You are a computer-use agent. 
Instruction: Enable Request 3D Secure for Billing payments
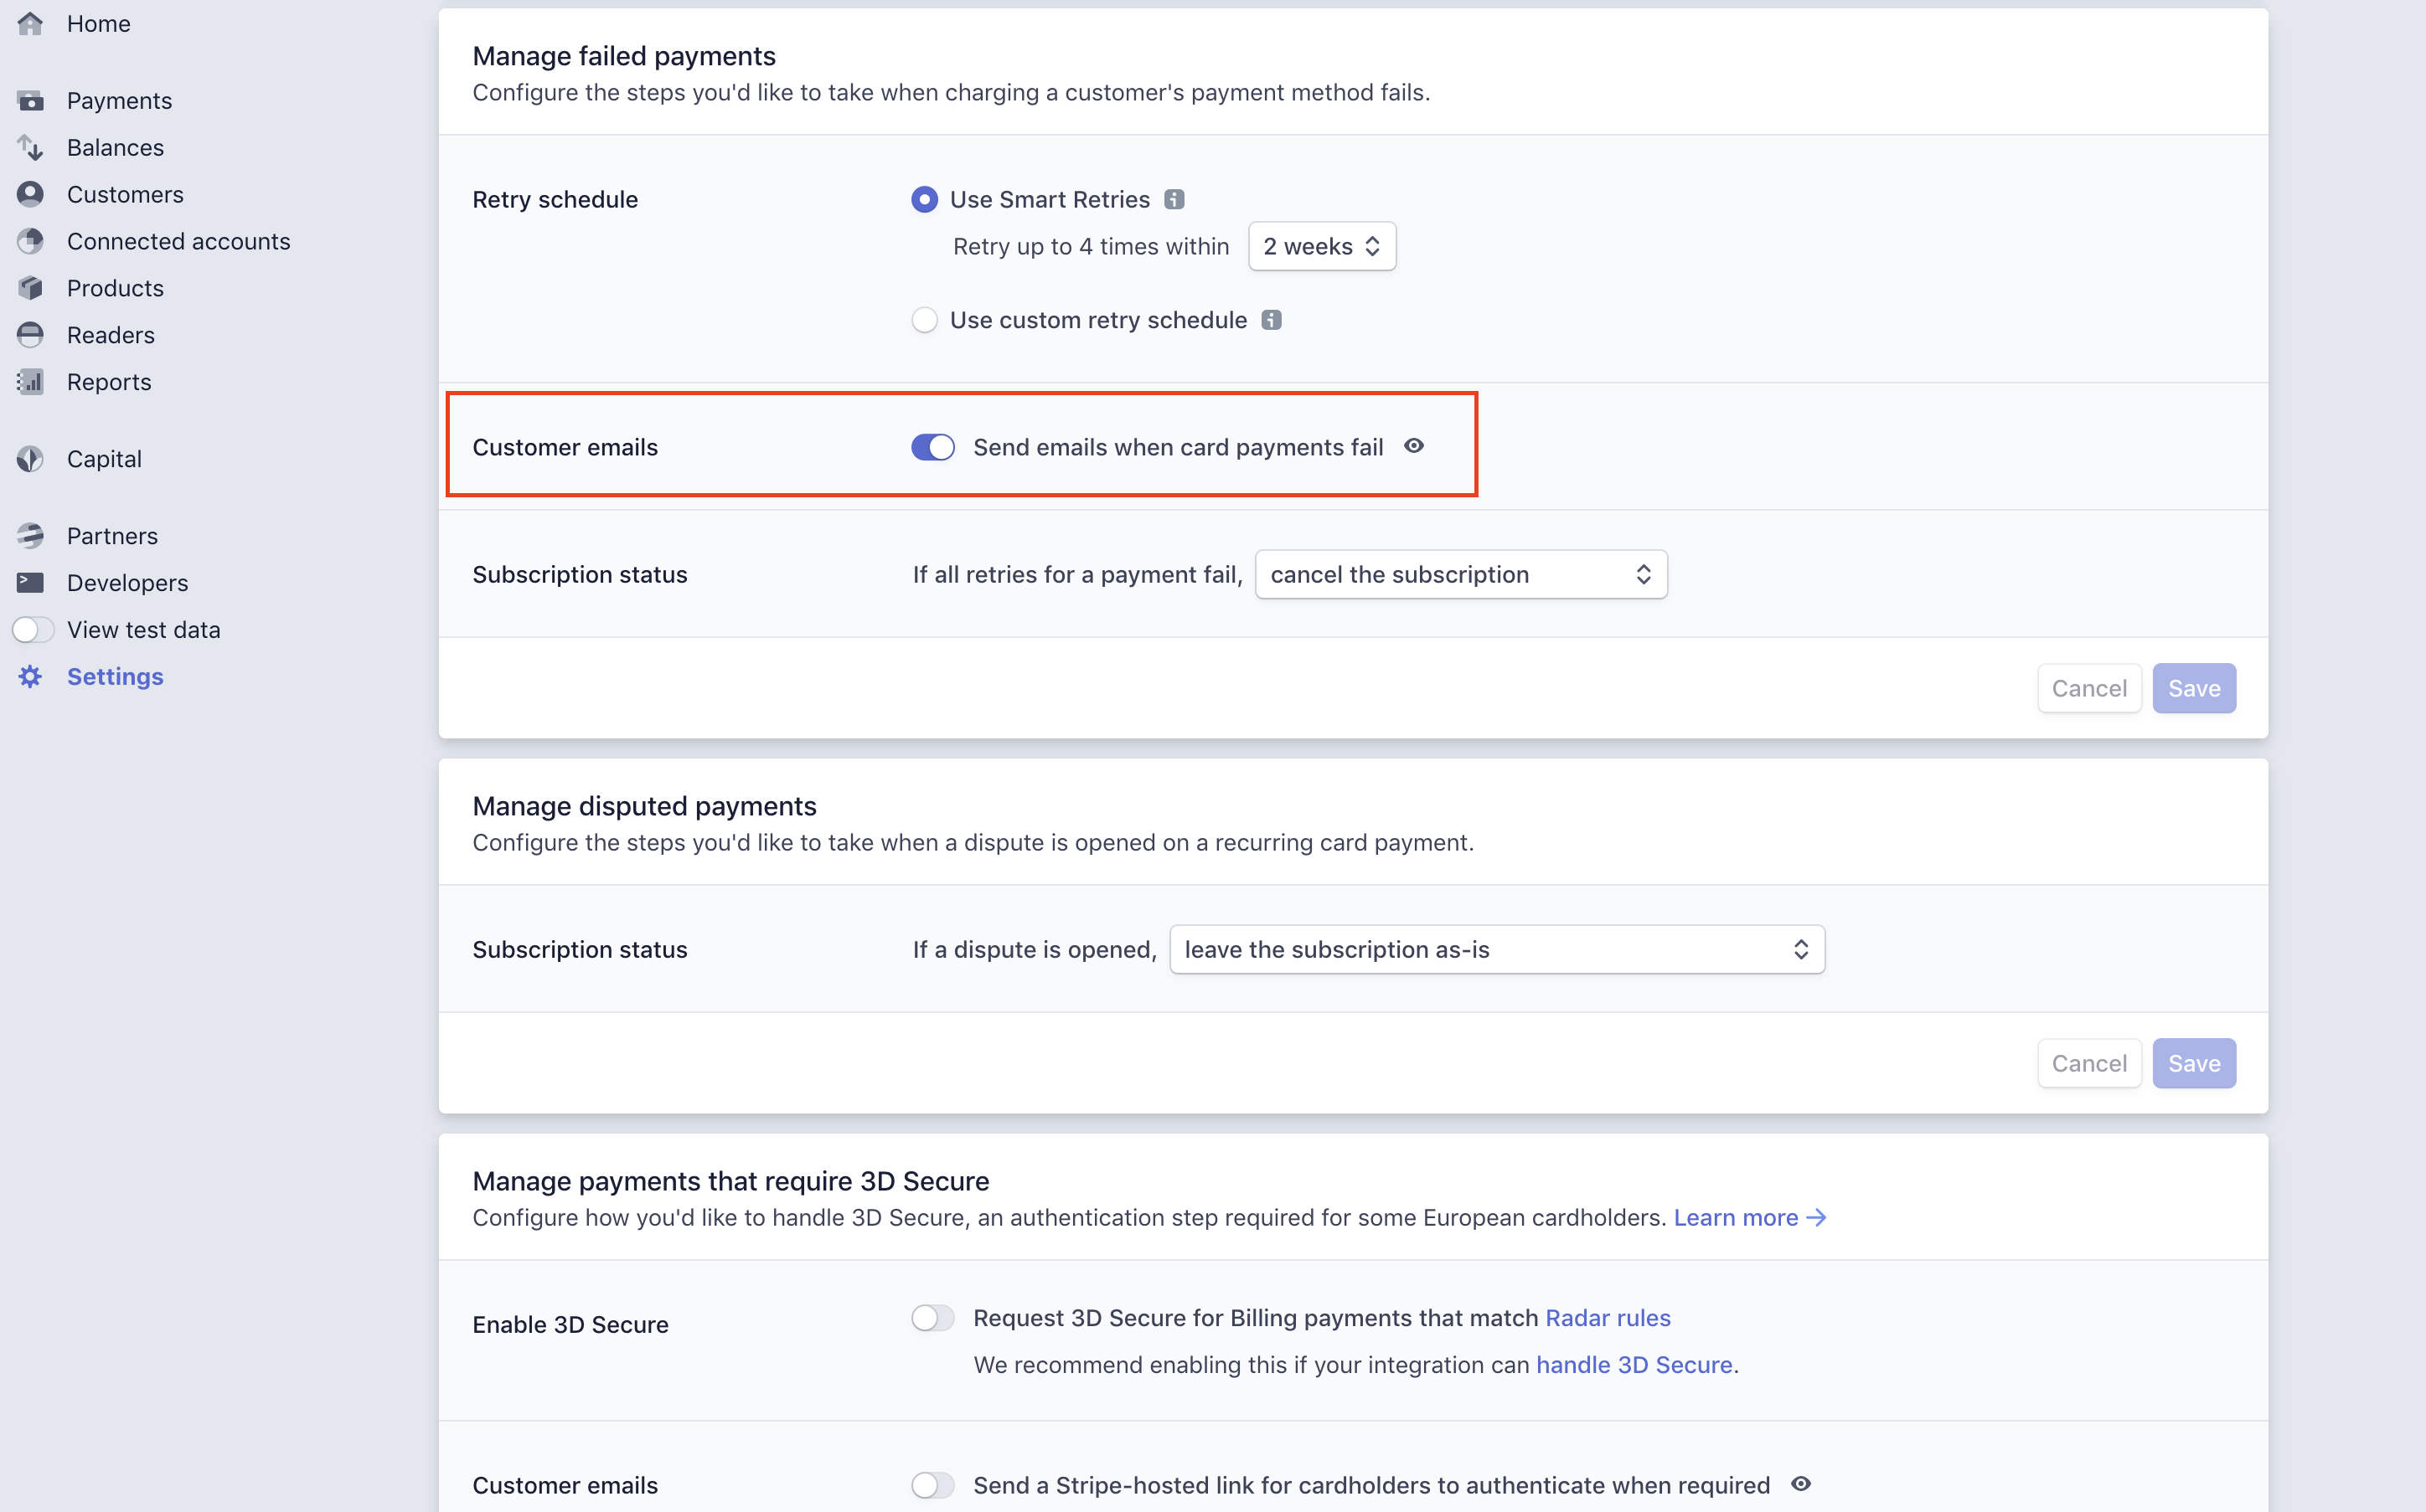pyautogui.click(x=932, y=1318)
